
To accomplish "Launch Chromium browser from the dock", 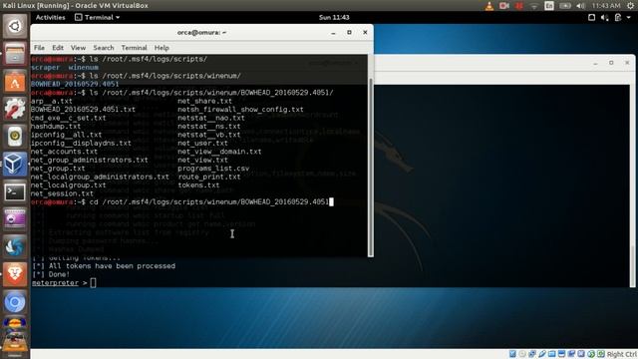I will point(15,302).
